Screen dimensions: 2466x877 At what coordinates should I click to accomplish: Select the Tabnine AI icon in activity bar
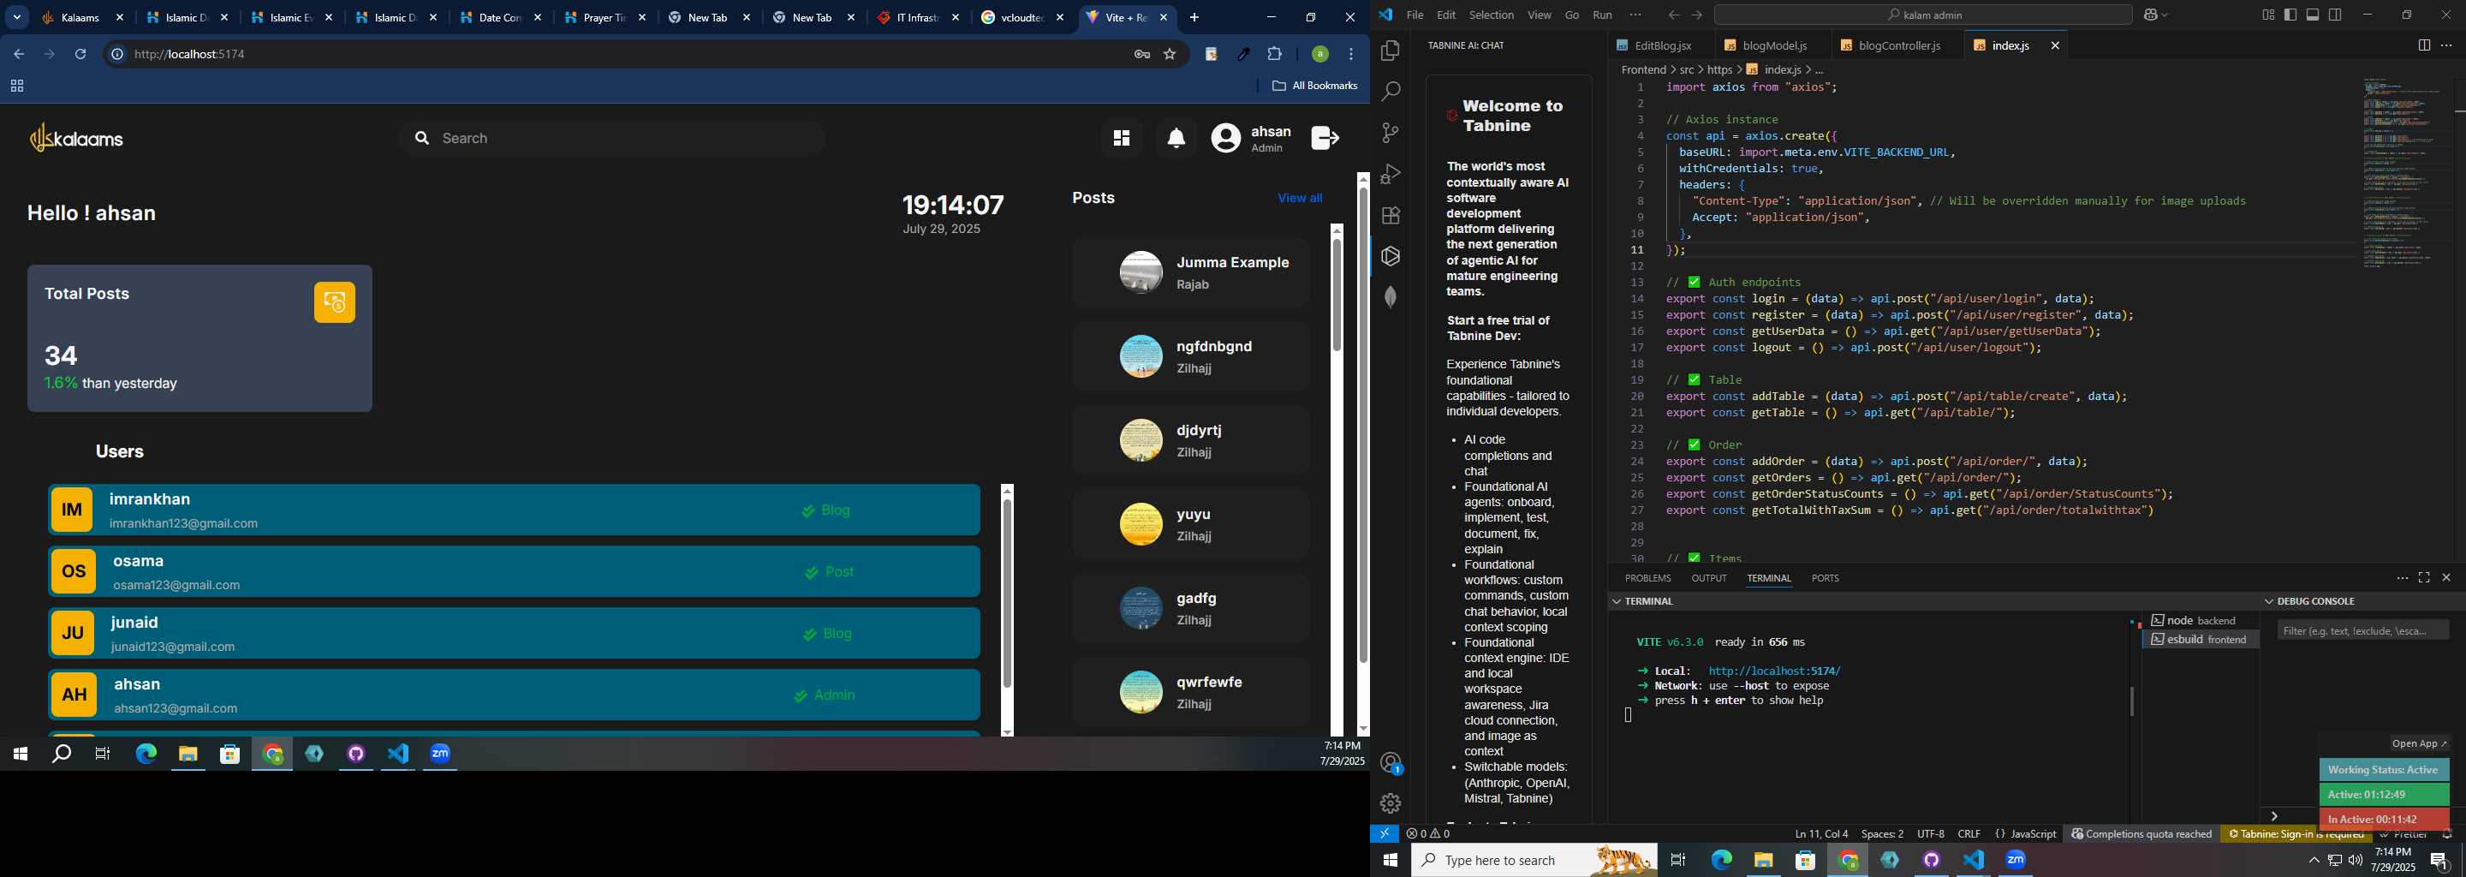[x=1390, y=257]
